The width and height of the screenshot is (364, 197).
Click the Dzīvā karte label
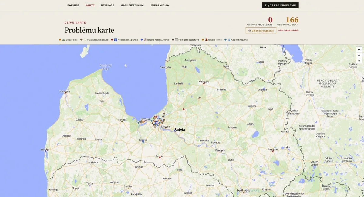tap(75, 23)
